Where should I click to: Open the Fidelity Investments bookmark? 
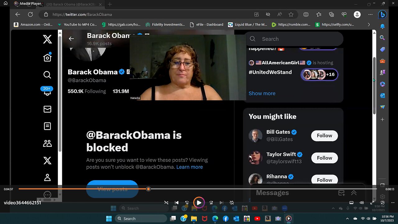(165, 24)
